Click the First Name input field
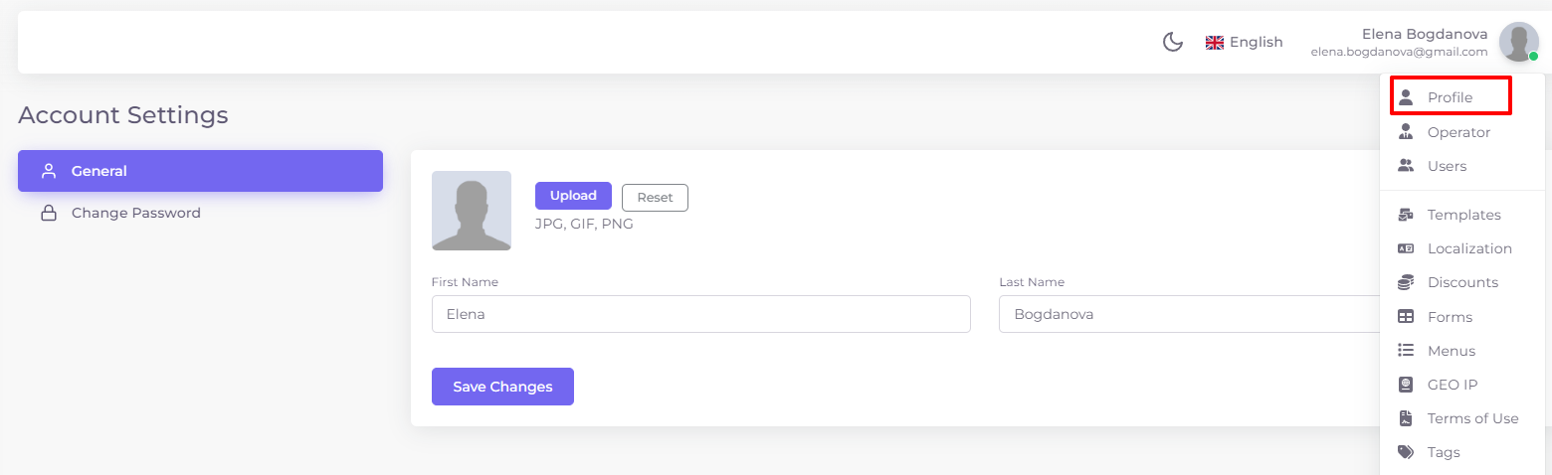This screenshot has height=475, width=1552. pos(700,314)
